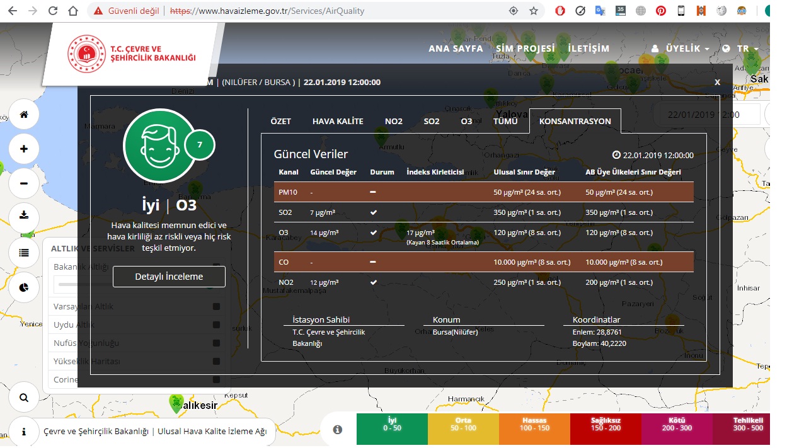Click the CO row label
This screenshot has height=448, width=787.
pos(284,262)
